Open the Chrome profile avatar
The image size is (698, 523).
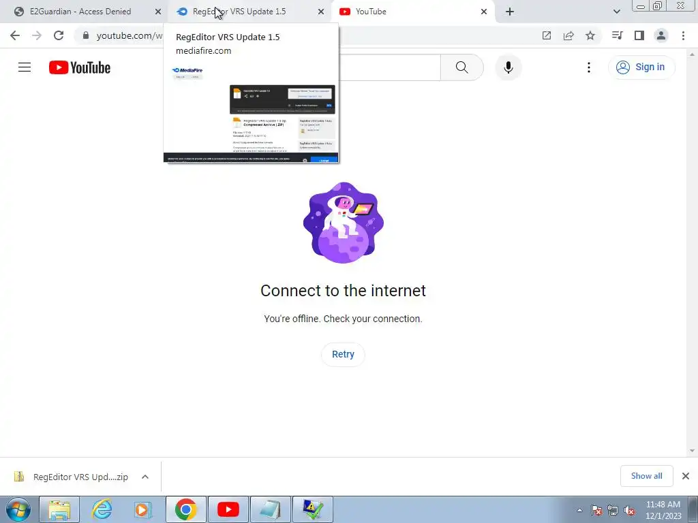661,35
